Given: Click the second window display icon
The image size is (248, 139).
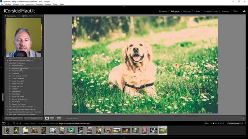Looking at the screenshot, I should (9, 124).
